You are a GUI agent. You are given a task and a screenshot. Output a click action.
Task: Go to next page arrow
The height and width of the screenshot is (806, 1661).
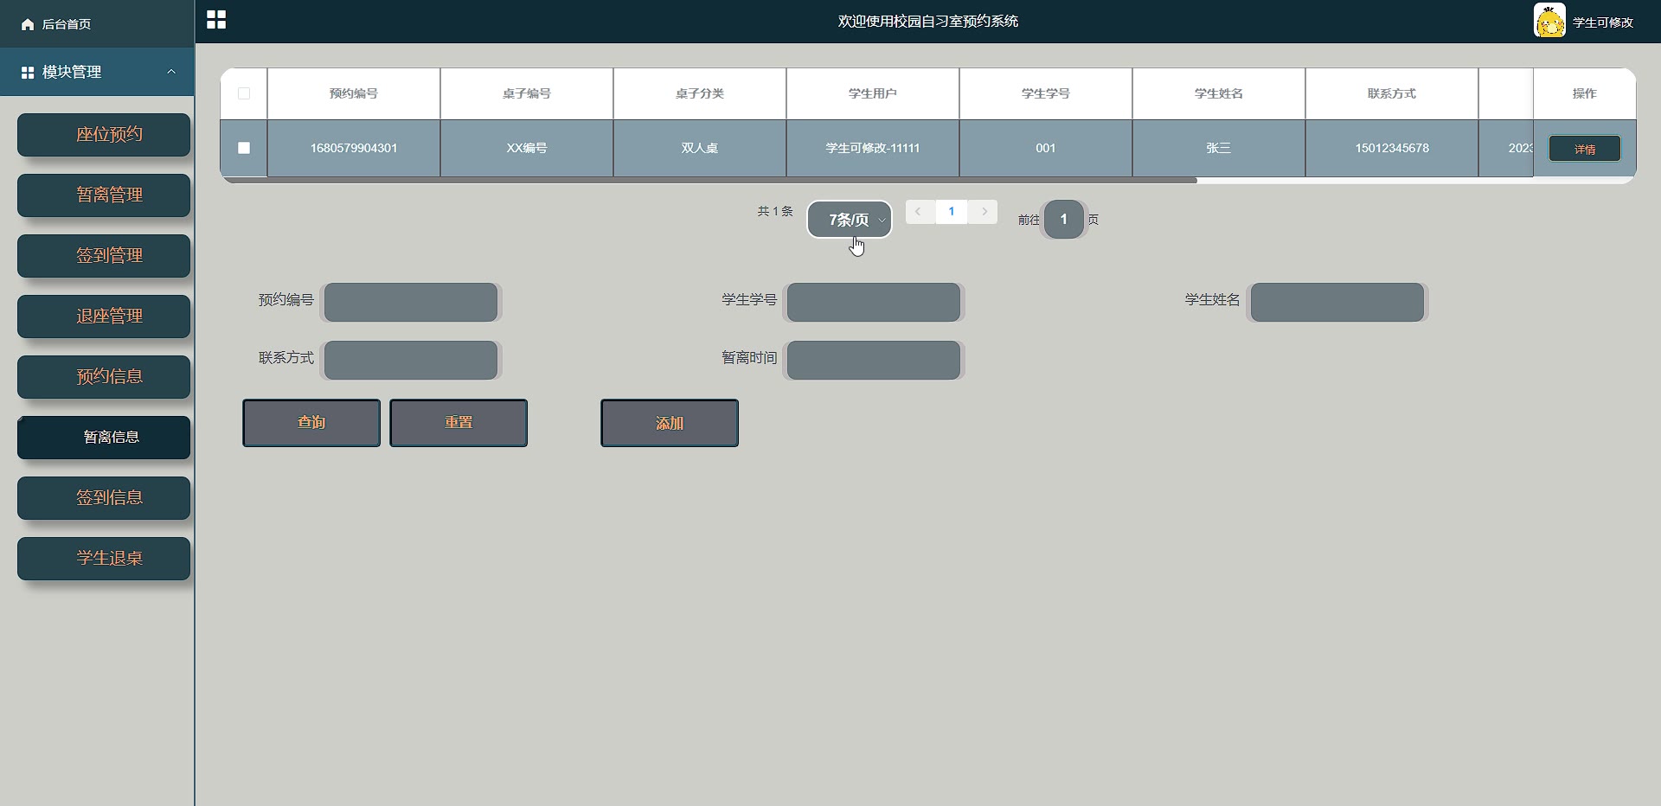(x=984, y=212)
